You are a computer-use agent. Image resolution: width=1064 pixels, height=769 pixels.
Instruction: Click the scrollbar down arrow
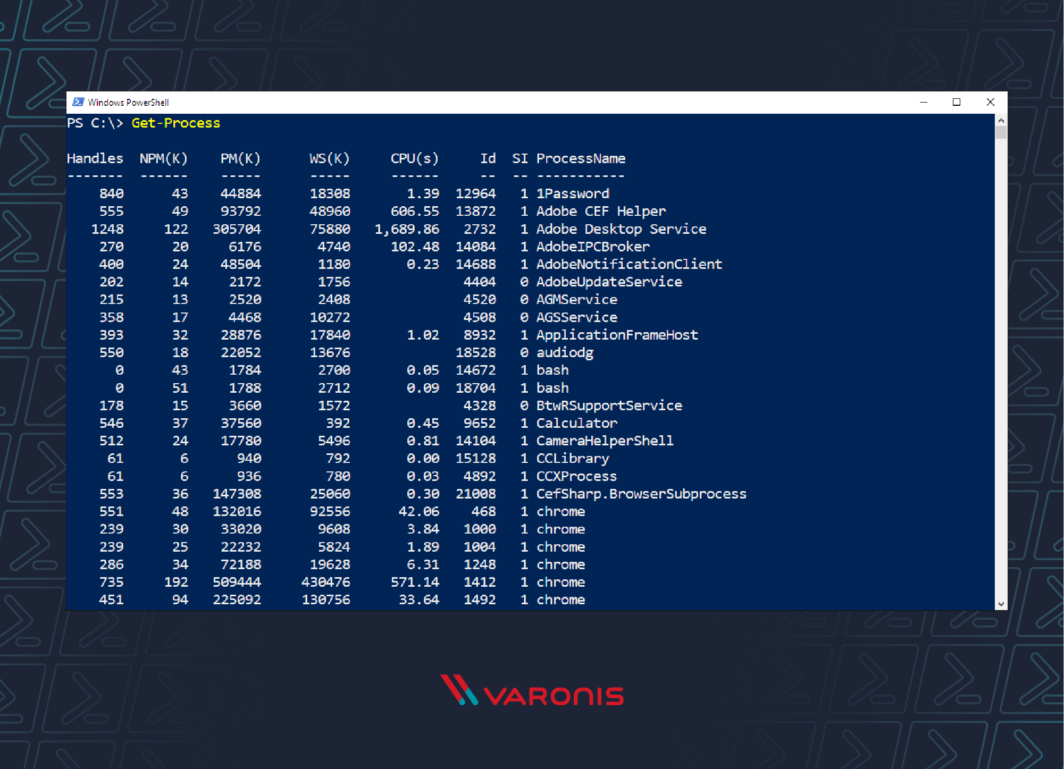point(1001,604)
